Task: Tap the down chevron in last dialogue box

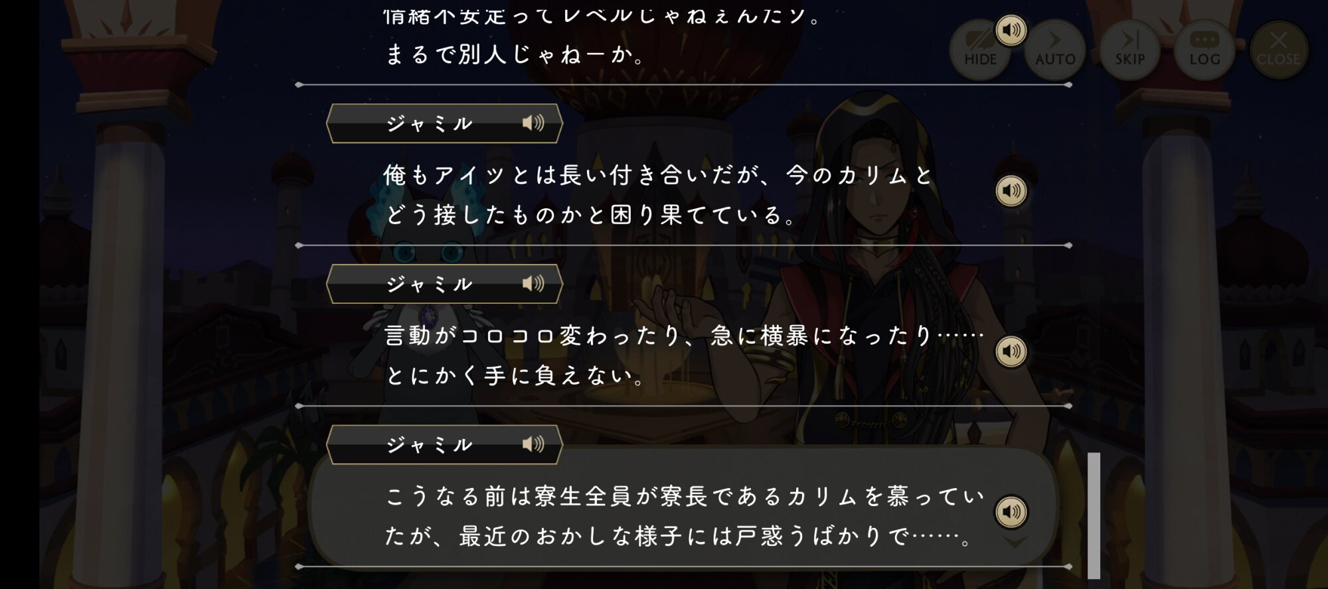Action: (1014, 543)
